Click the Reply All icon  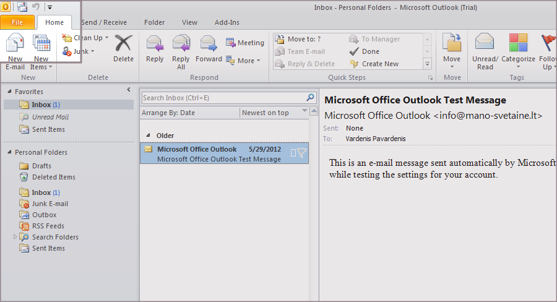tap(181, 43)
